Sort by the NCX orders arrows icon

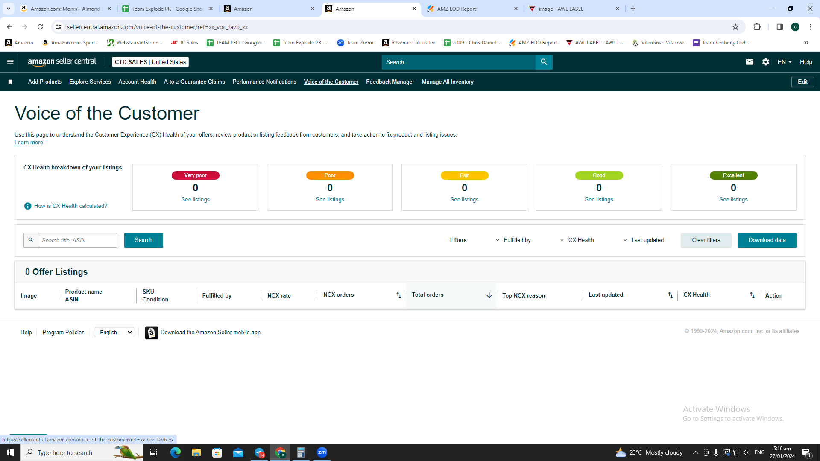(x=398, y=295)
